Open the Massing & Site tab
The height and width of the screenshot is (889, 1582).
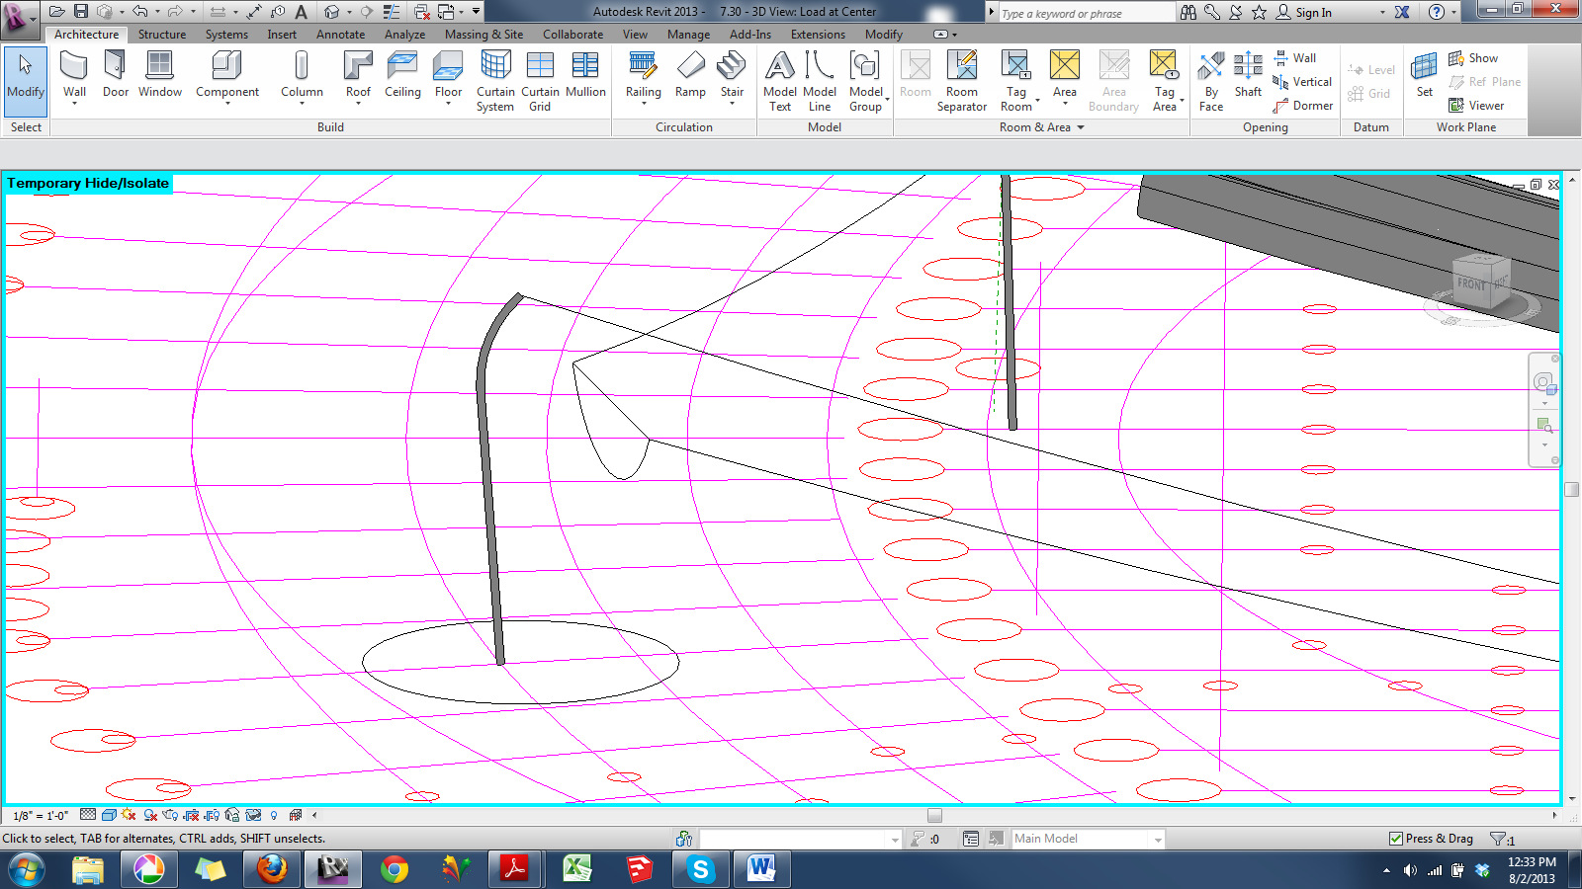pos(483,35)
